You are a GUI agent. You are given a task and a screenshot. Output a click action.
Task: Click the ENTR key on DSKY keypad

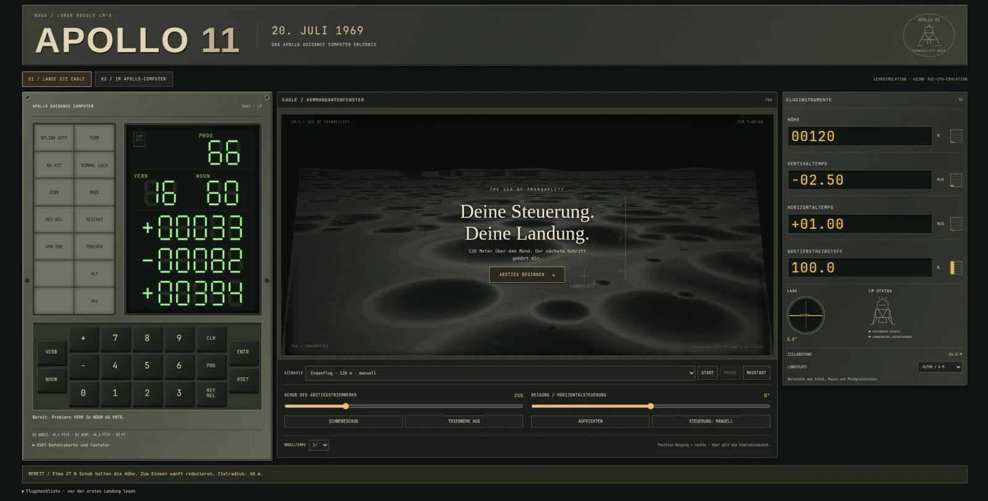pos(243,352)
